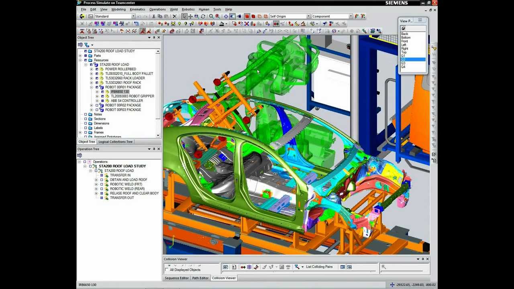Select the arrow pointer selection tool
The width and height of the screenshot is (514, 289).
(184, 16)
